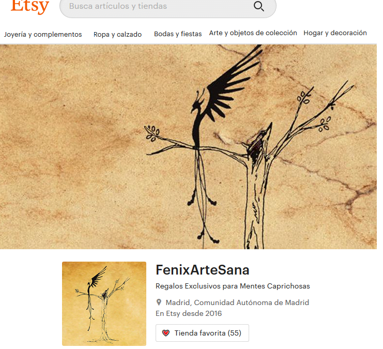Go to Arte y objetos de colección

253,33
